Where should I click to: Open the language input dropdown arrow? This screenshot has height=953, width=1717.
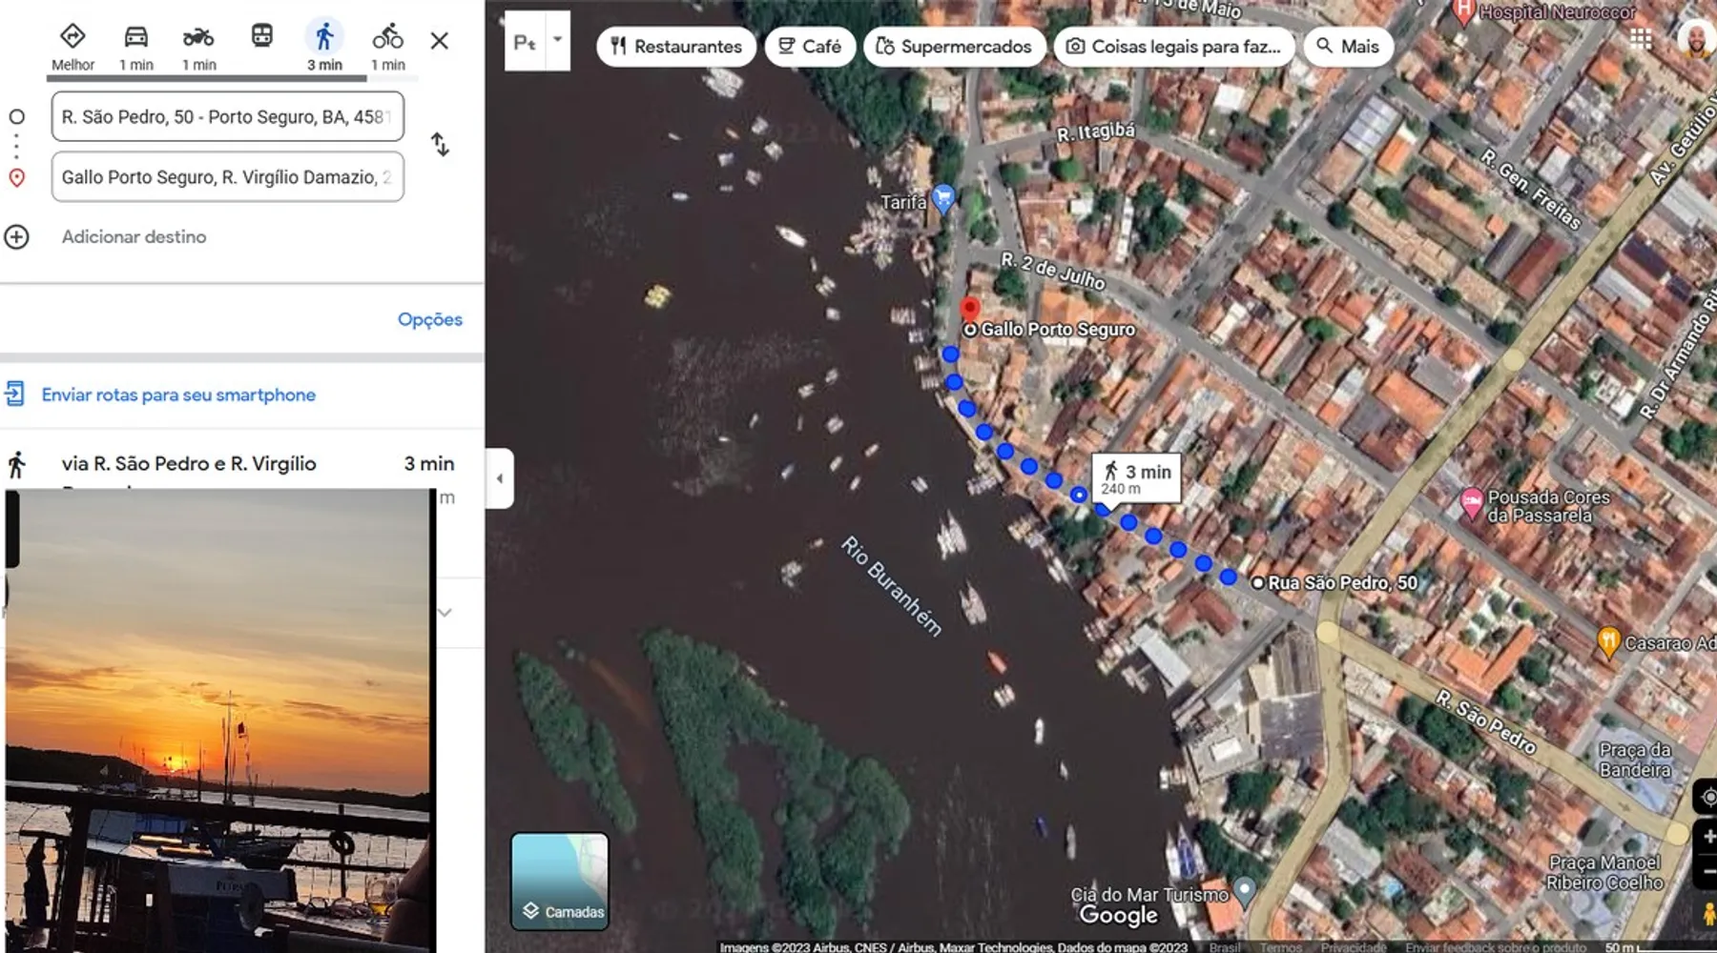[x=558, y=41]
